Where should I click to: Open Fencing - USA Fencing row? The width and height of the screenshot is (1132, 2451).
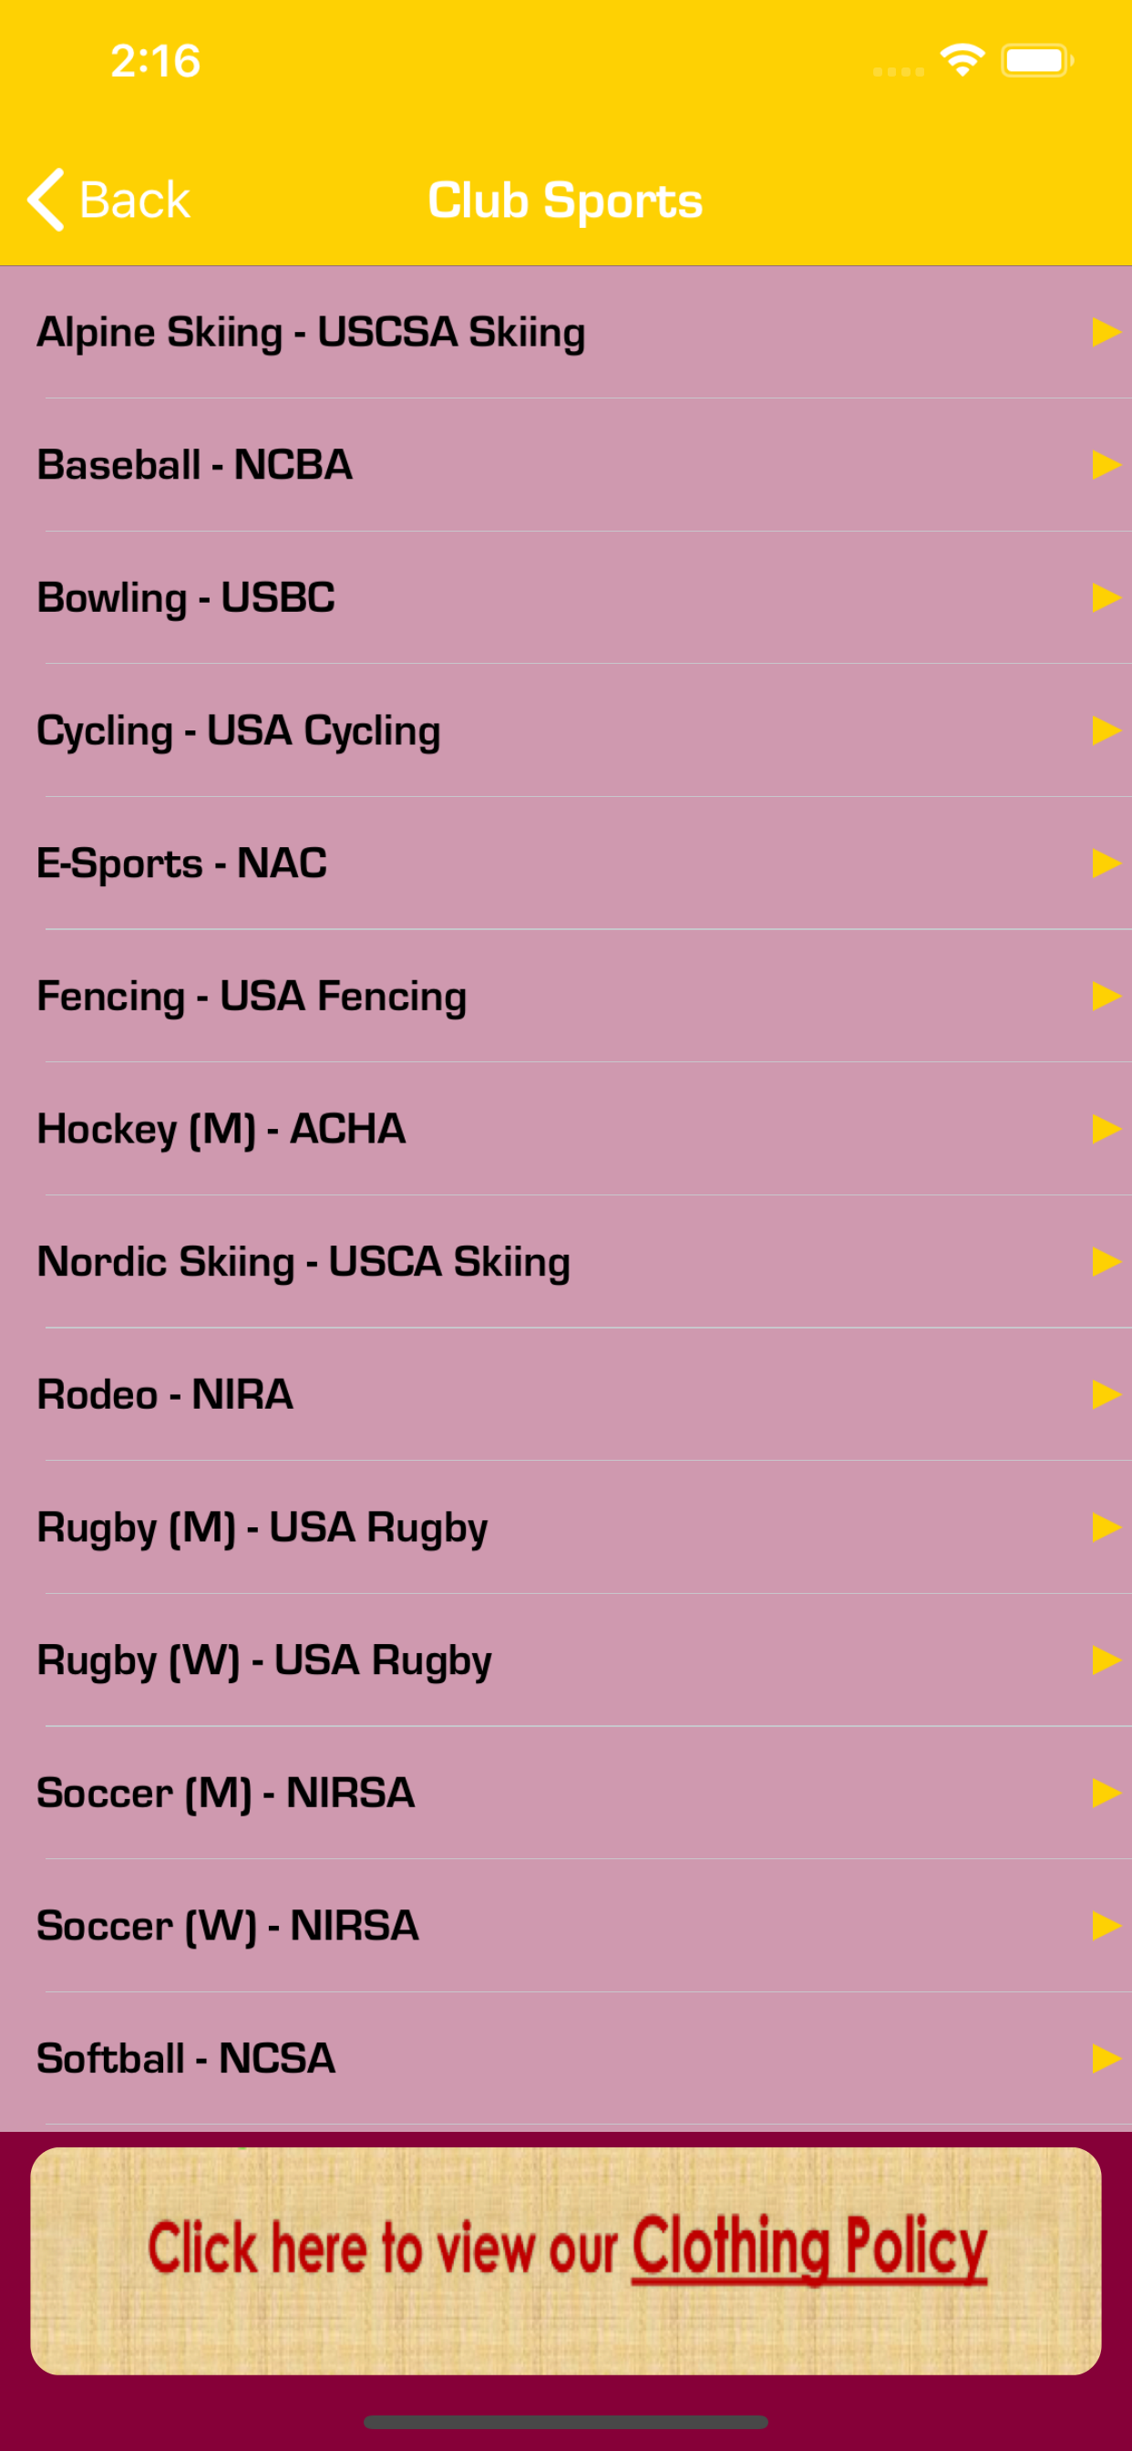[566, 997]
